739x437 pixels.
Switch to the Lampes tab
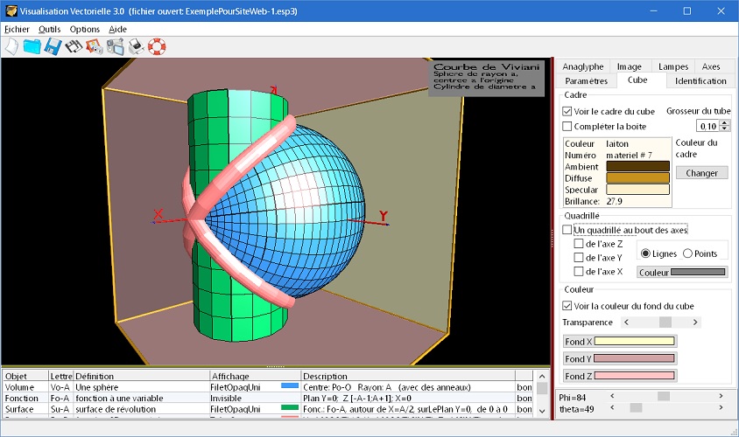coord(673,66)
